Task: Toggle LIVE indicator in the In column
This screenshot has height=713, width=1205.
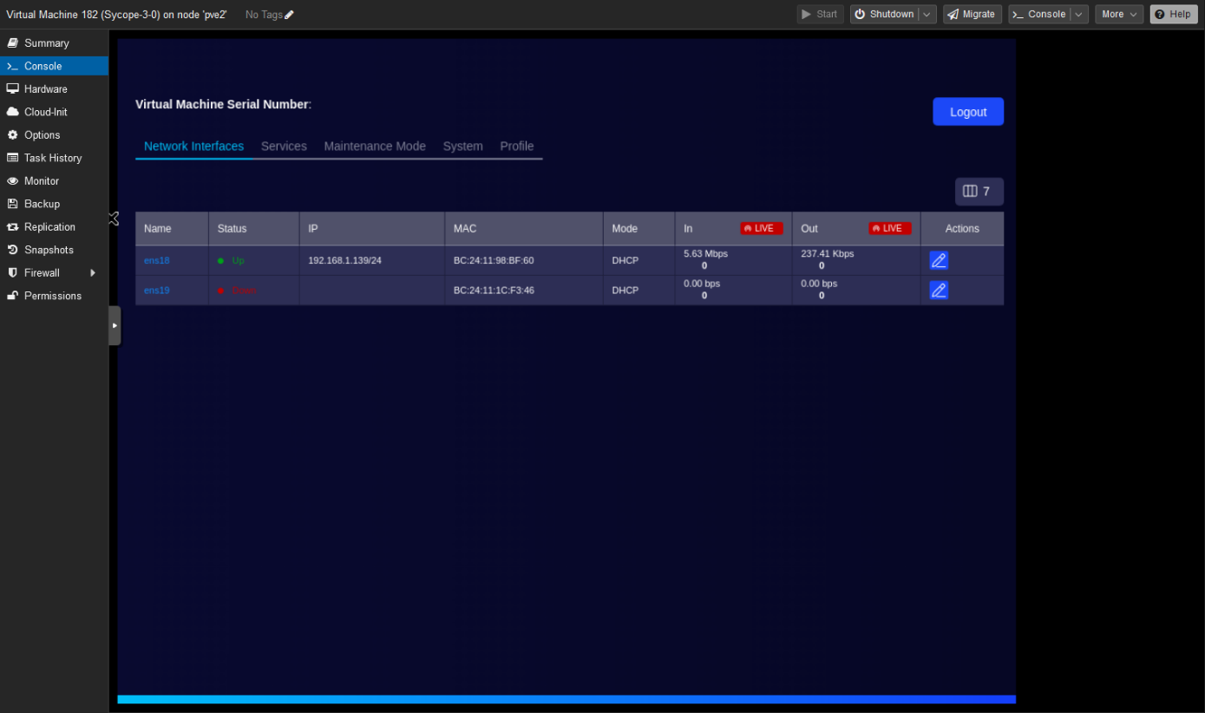Action: click(x=761, y=229)
